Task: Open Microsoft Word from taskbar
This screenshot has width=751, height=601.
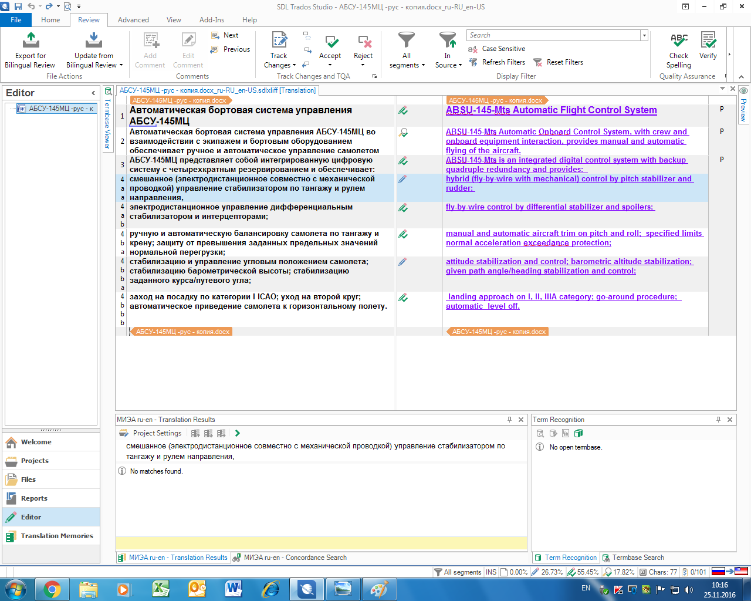Action: (x=234, y=589)
